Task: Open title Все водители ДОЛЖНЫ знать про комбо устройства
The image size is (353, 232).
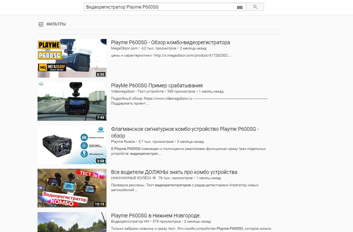Action: (174, 172)
